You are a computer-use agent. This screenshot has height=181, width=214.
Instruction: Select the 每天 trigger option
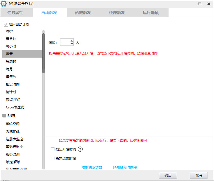[22, 54]
